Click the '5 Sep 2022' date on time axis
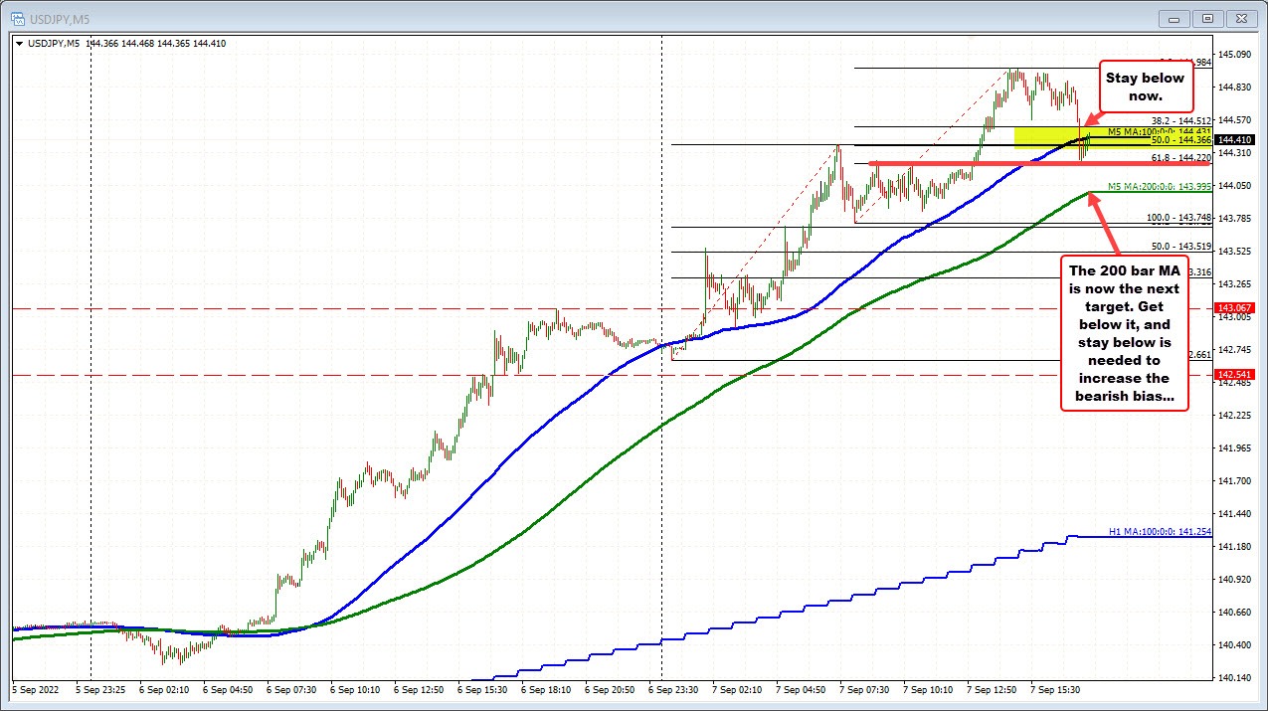Screen dimensions: 1268x711 point(36,687)
